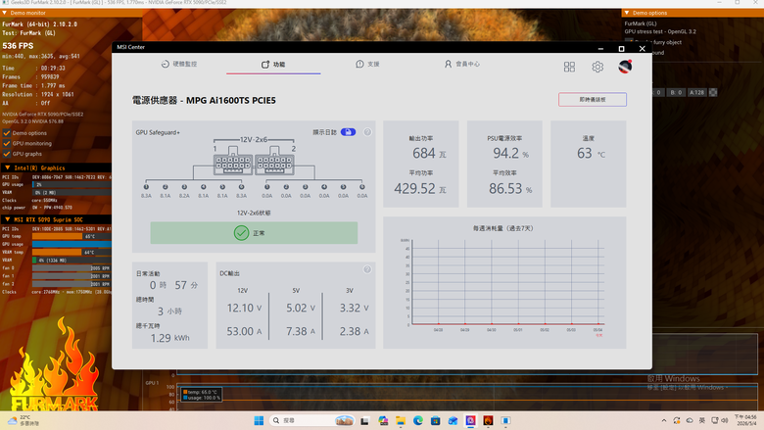Select the 94.2% PSU efficiency value
The width and height of the screenshot is (764, 430).
coord(505,154)
